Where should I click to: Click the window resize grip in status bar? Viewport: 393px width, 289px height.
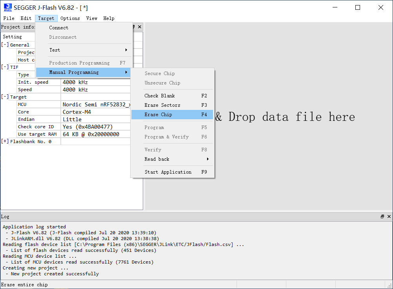pos(389,285)
